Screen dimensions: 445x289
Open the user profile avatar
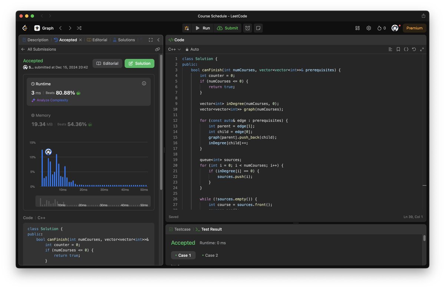coord(395,28)
